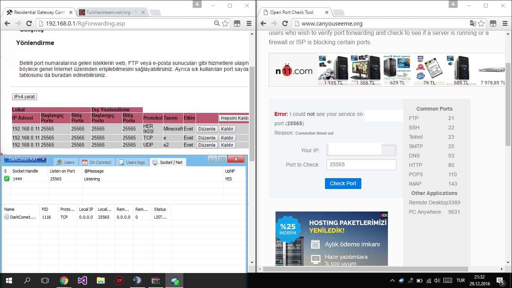Screen dimensions: 512x288
Task: Click the Listen on Port column header
Action: (x=65, y=171)
